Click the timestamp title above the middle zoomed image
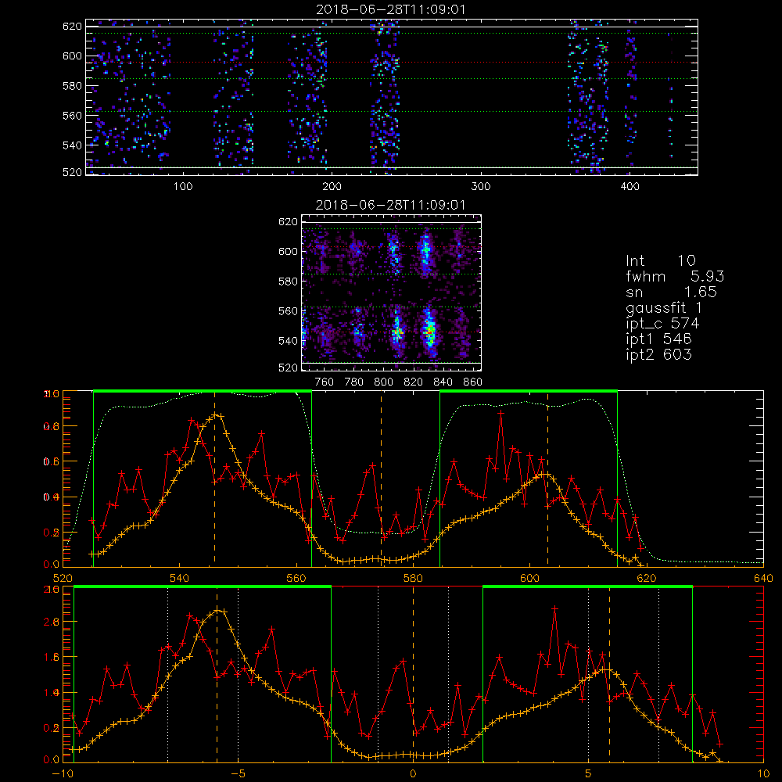 pos(390,205)
